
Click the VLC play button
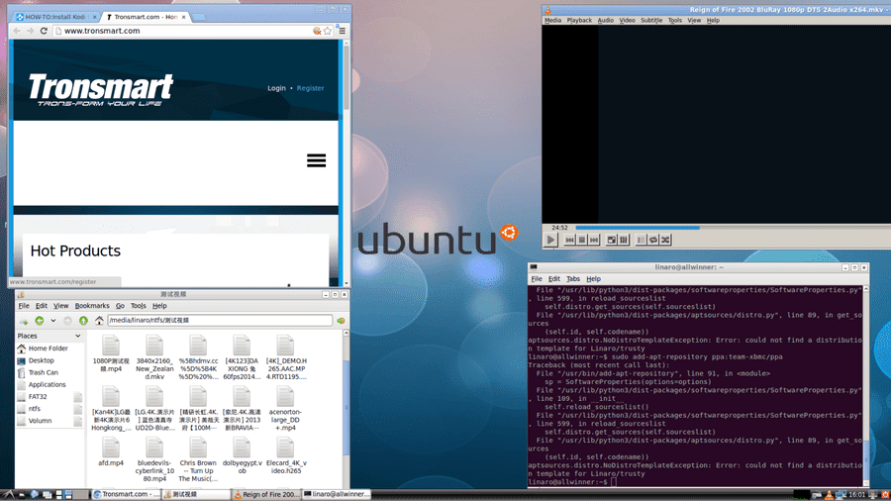point(550,240)
